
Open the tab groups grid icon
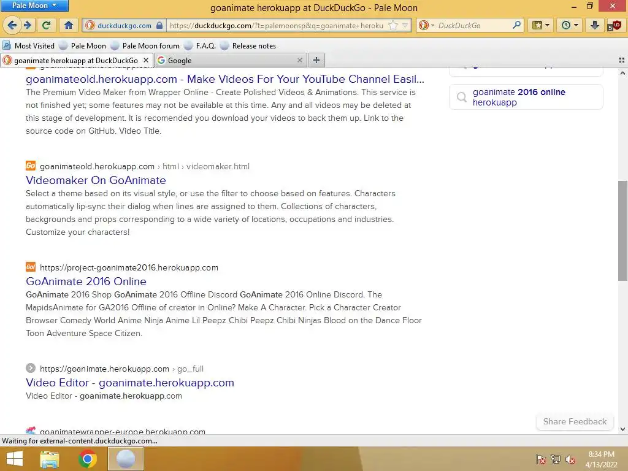[622, 60]
